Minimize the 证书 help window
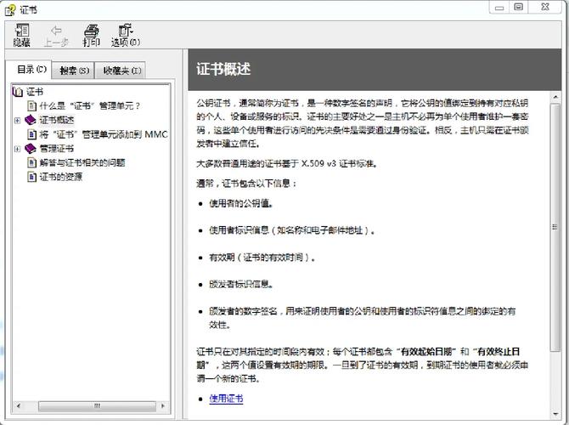This screenshot has height=425, width=569. point(500,8)
